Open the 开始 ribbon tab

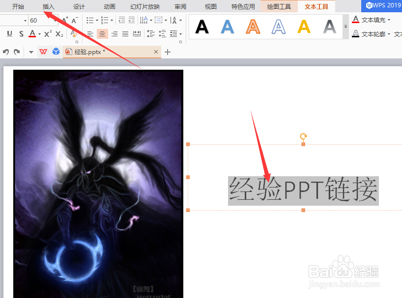18,6
